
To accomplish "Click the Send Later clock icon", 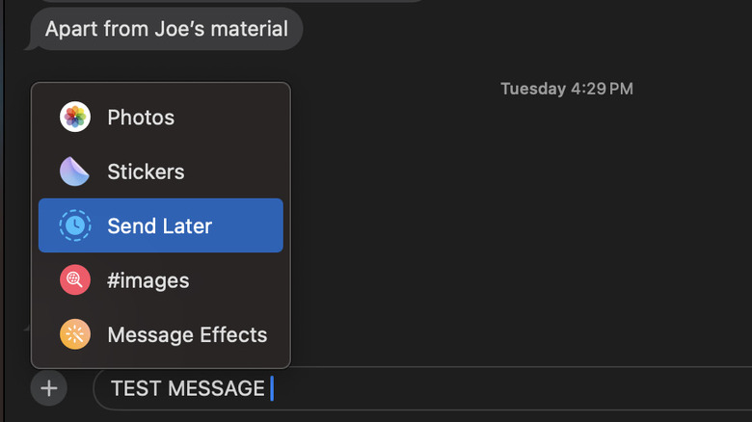I will [x=74, y=226].
